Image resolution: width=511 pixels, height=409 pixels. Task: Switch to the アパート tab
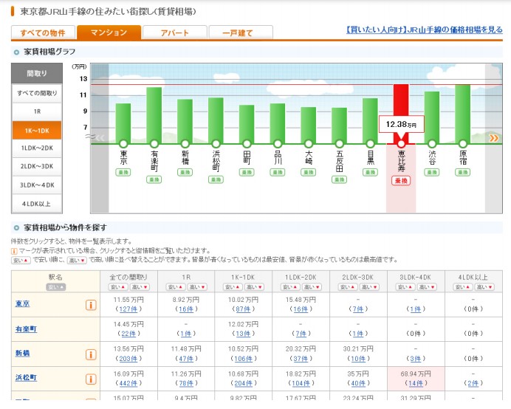pos(174,32)
